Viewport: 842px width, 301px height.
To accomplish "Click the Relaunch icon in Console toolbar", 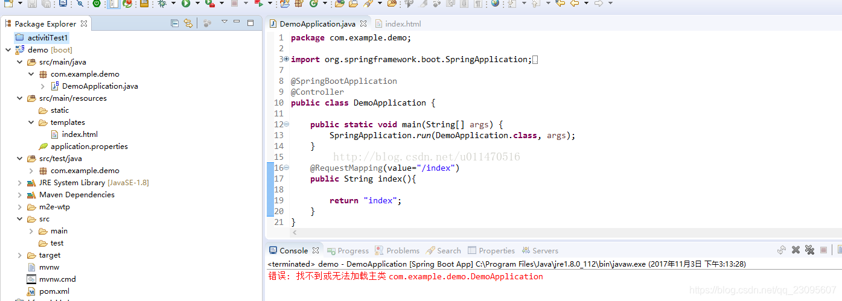I will pyautogui.click(x=782, y=250).
